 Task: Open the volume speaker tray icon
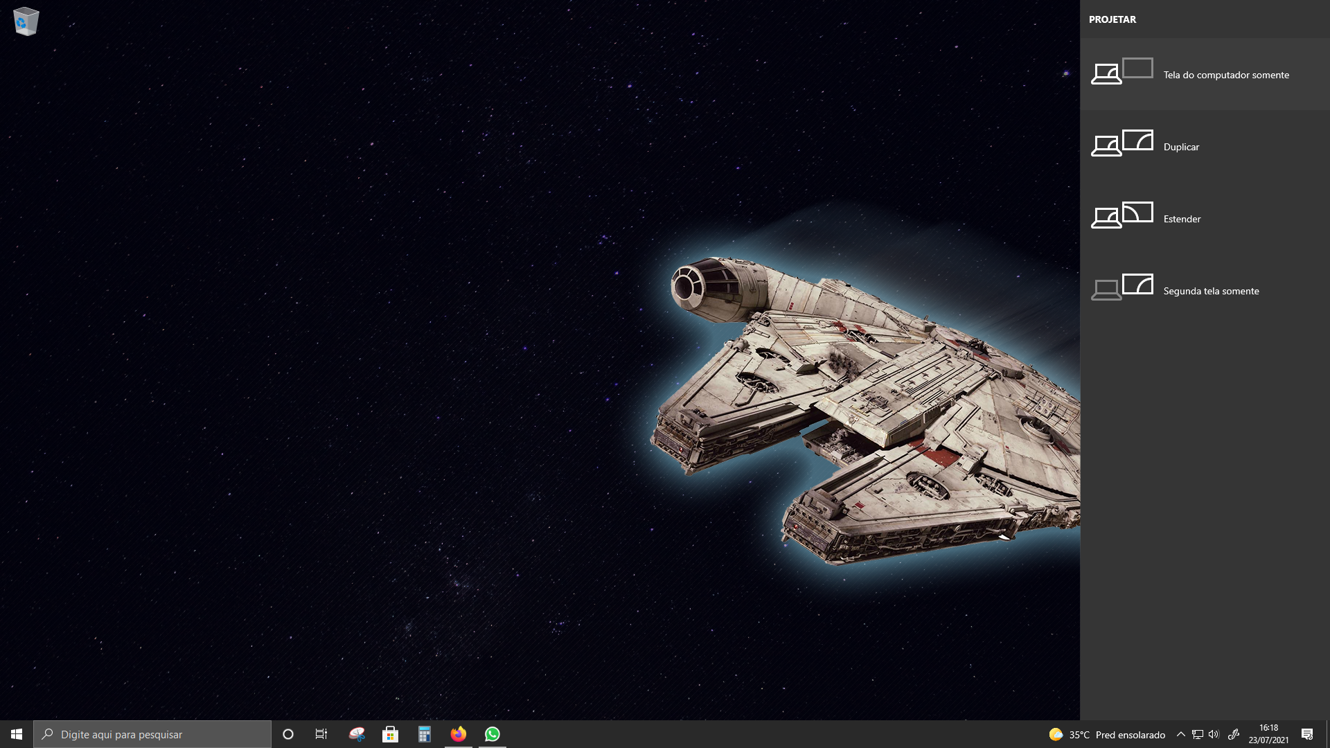(x=1214, y=734)
